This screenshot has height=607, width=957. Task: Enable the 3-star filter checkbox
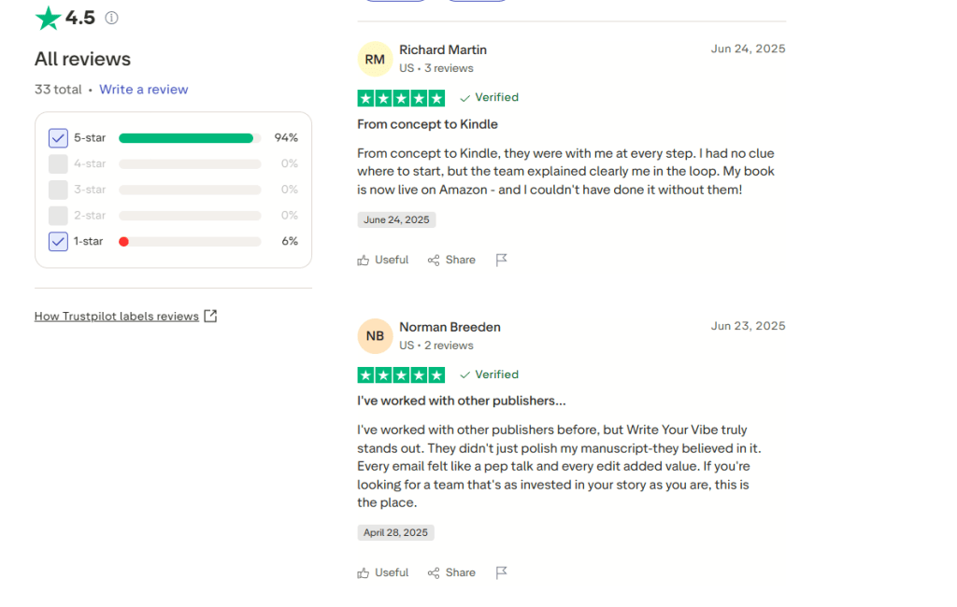(x=58, y=190)
